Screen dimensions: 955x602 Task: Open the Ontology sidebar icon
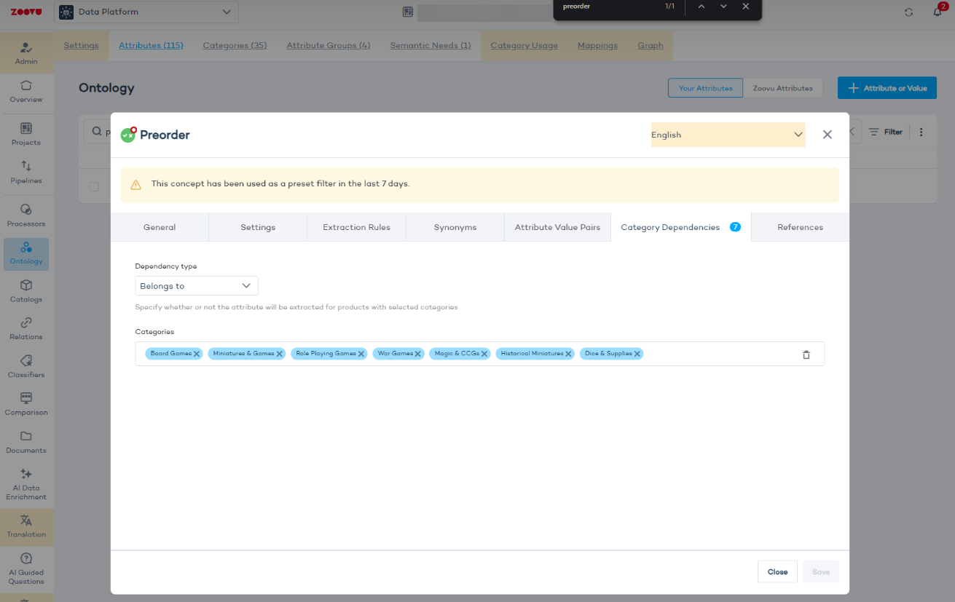[26, 253]
